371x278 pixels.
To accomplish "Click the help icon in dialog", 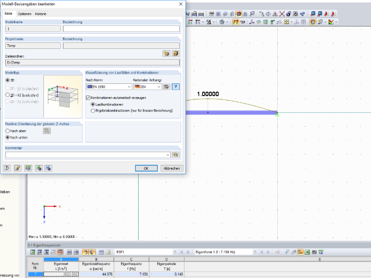I will coord(7,168).
